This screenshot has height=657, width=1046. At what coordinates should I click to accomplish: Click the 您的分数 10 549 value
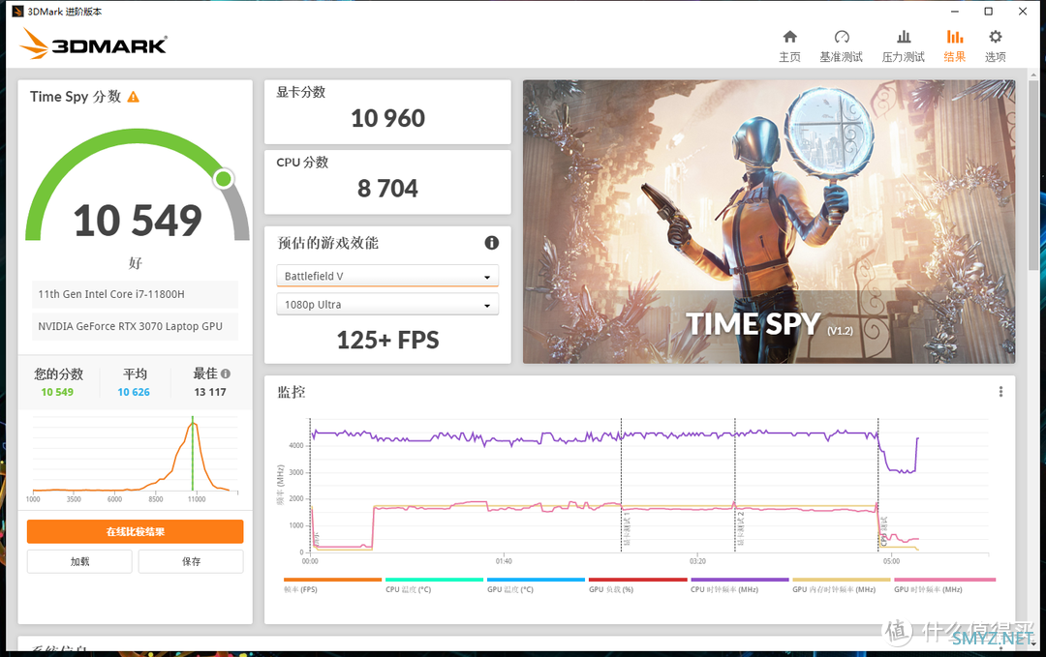point(57,392)
